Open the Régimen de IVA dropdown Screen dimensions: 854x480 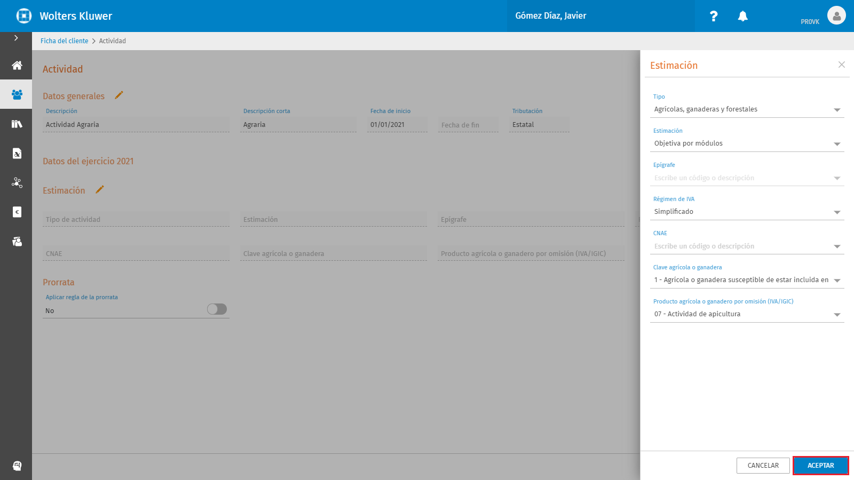coord(747,212)
